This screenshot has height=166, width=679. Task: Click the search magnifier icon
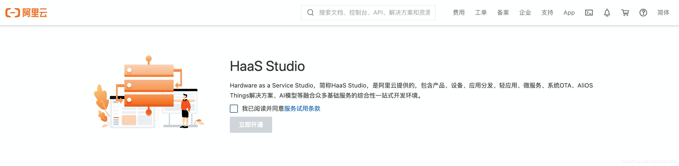311,13
